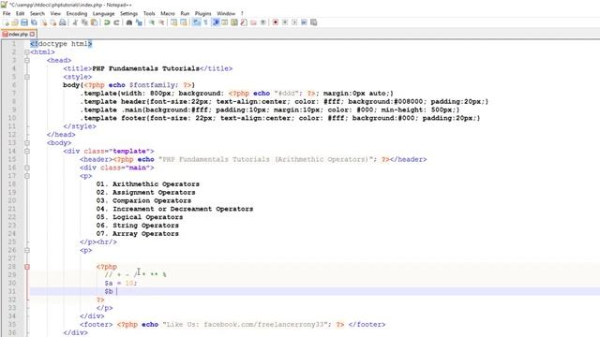
Task: Open the Settings menu
Action: click(x=129, y=13)
